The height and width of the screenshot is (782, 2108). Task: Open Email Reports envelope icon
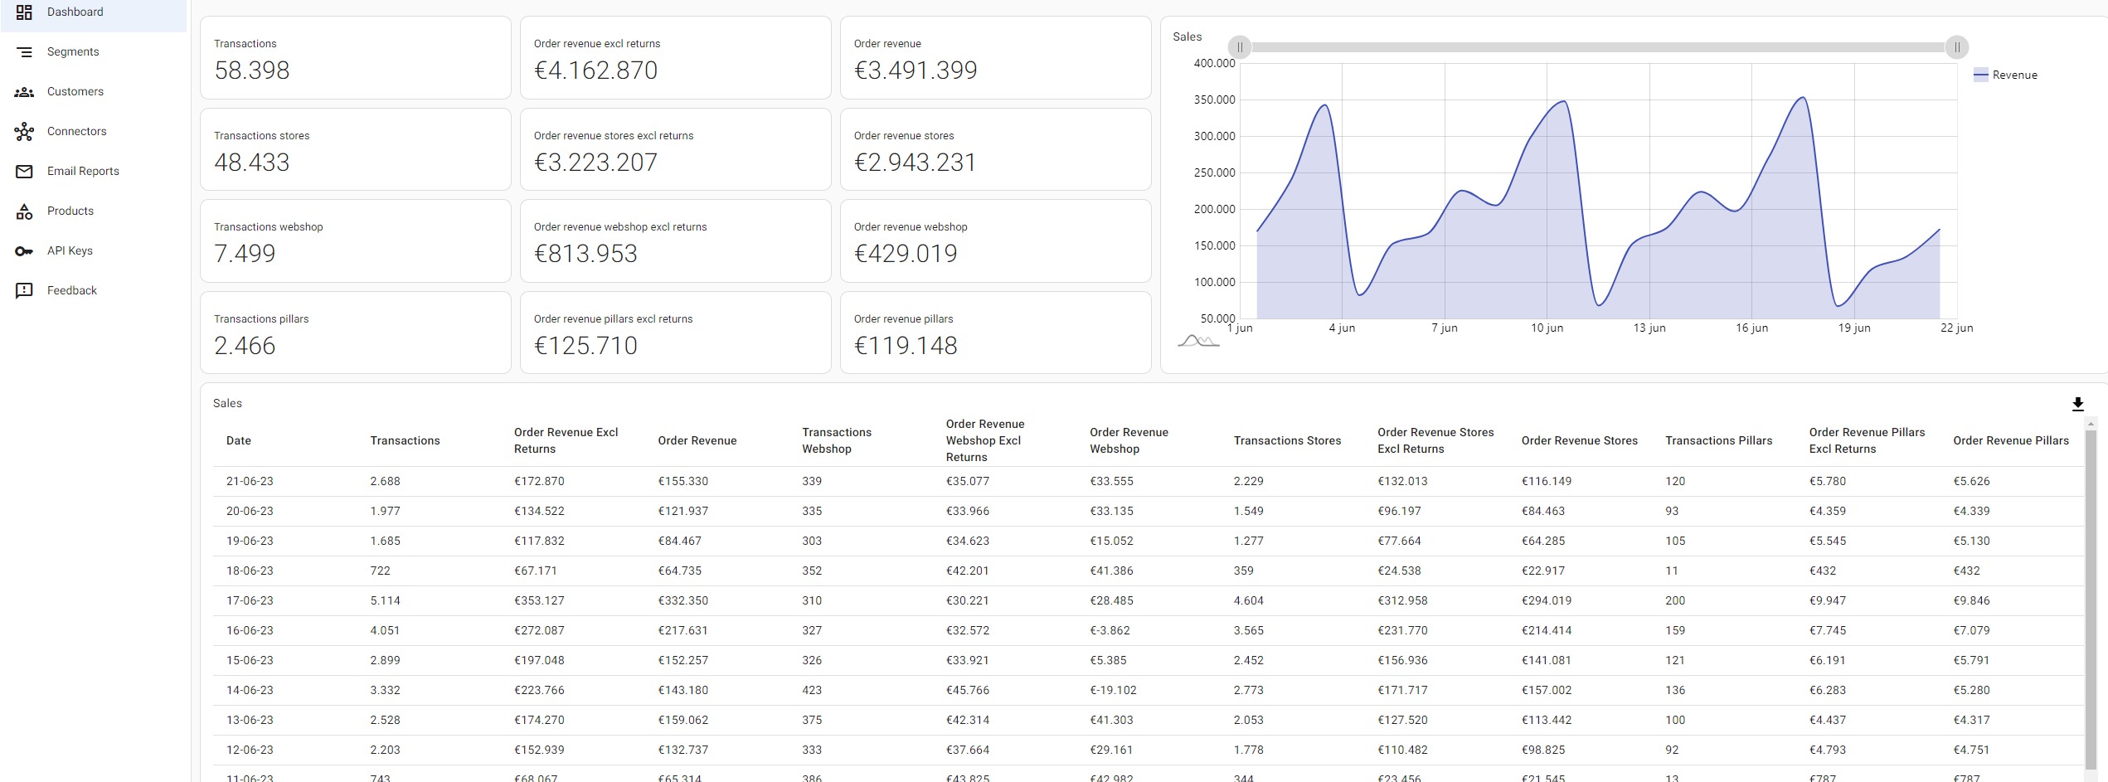pos(24,171)
